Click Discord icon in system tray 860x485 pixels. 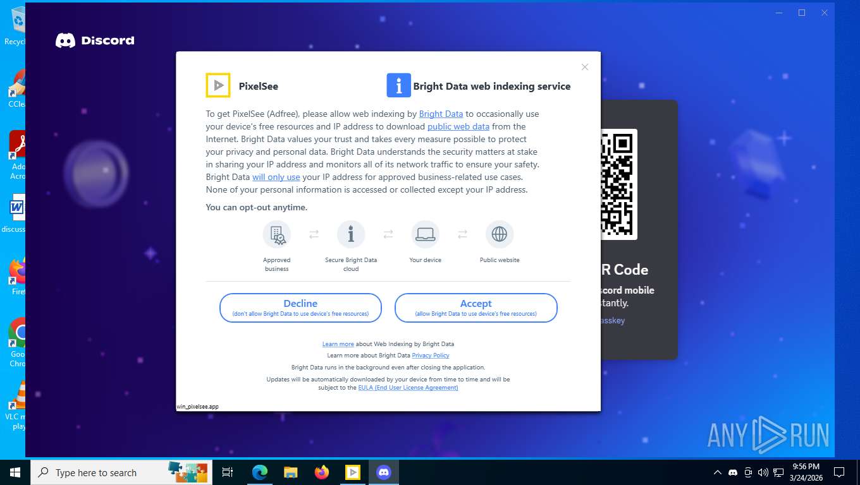733,472
